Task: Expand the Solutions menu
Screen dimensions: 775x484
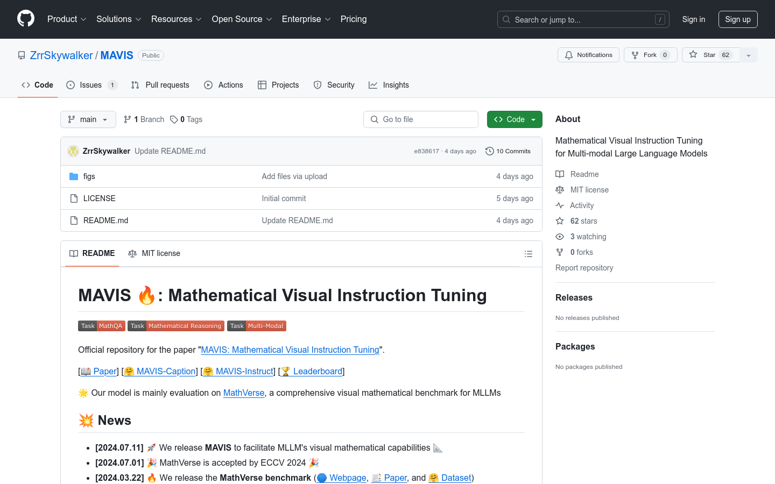Action: click(119, 19)
